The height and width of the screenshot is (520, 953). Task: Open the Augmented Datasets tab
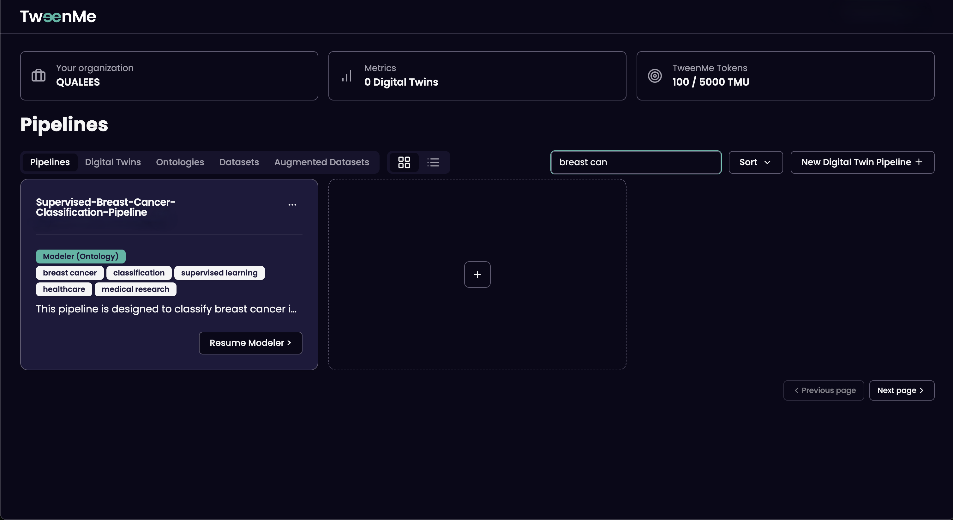(x=321, y=162)
